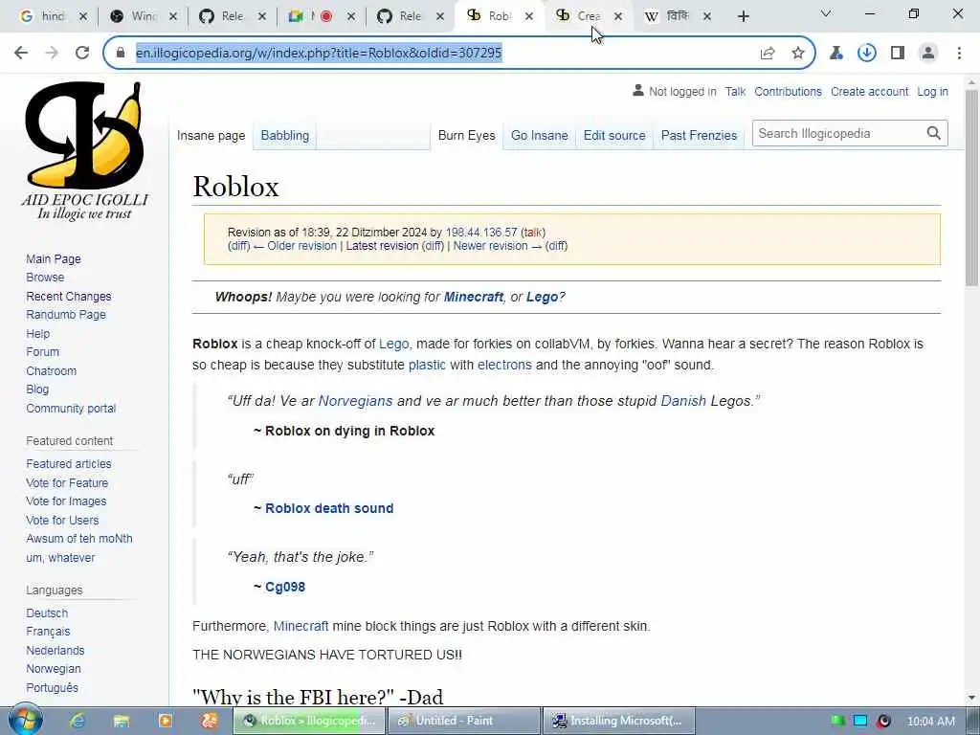Click the magnifier search icon on Illogicopedia
Image resolution: width=980 pixels, height=735 pixels.
click(934, 133)
